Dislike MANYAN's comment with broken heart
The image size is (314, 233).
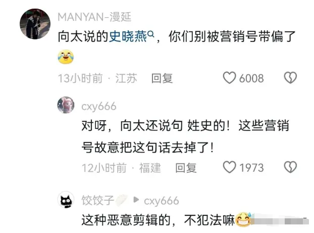290,78
